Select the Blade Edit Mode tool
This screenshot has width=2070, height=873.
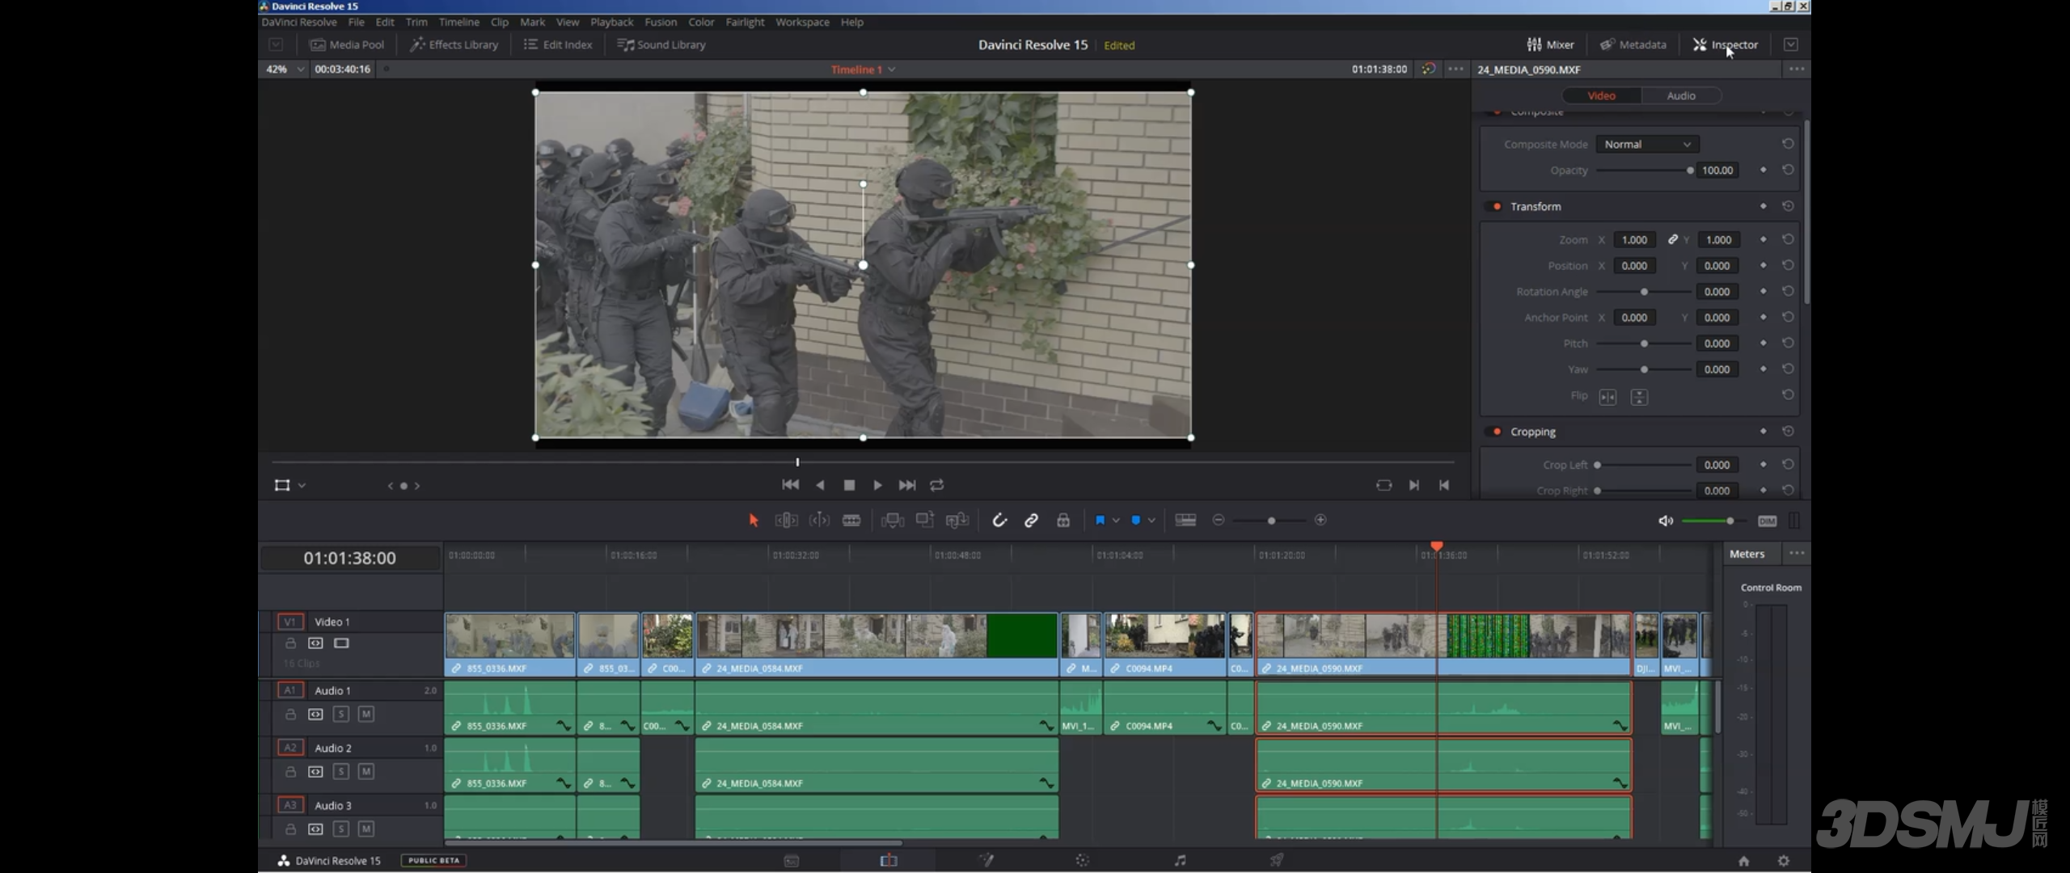851,521
